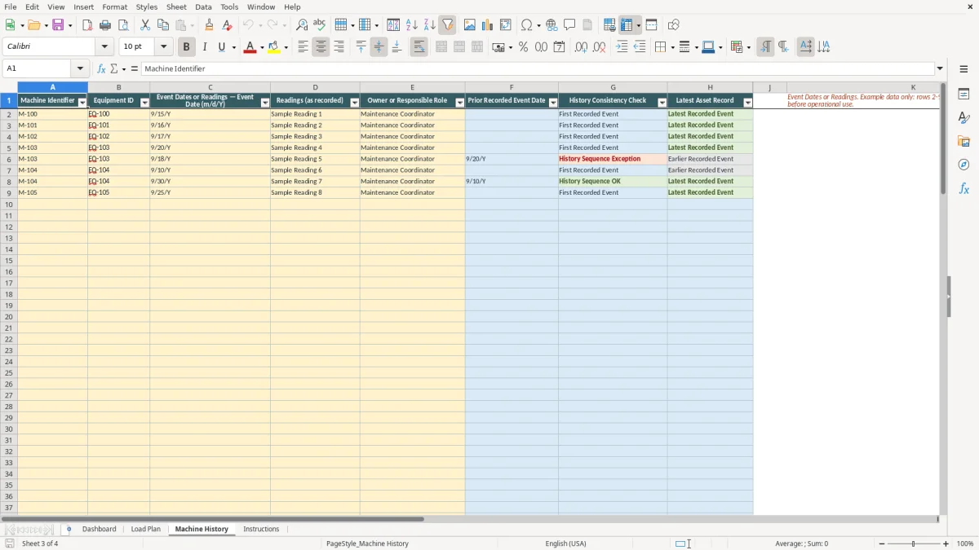
Task: Toggle left-to-right text direction
Action: pyautogui.click(x=765, y=47)
